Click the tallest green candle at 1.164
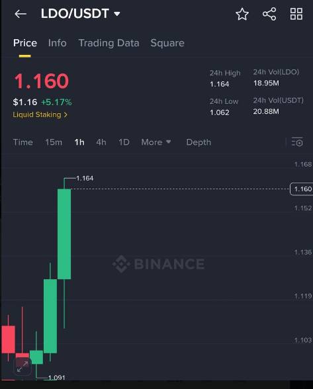313x389 pixels. [x=64, y=234]
